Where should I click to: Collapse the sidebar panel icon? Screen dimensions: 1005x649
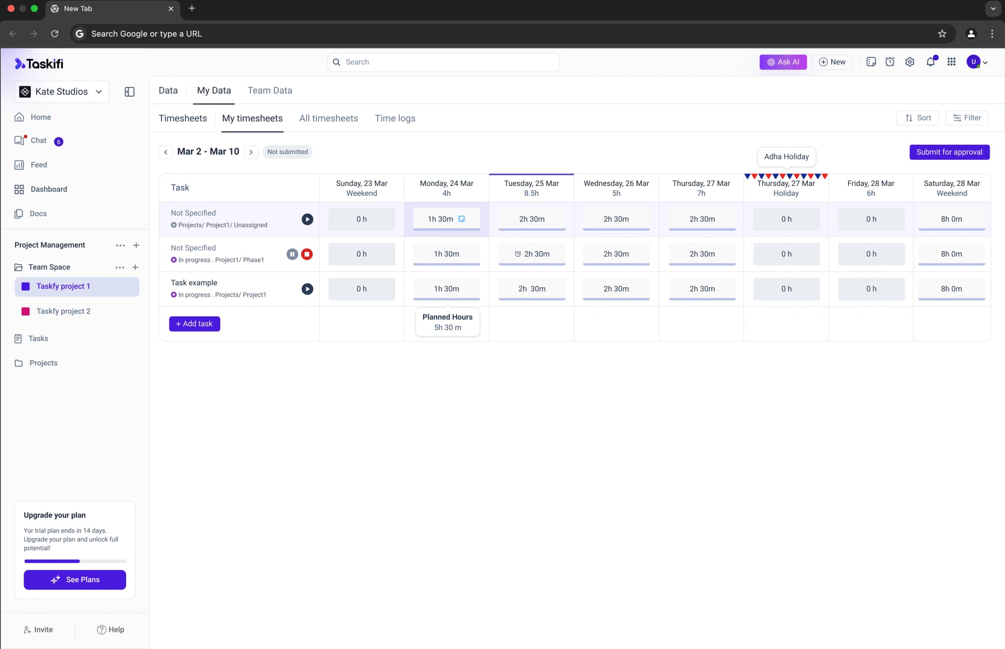point(130,92)
